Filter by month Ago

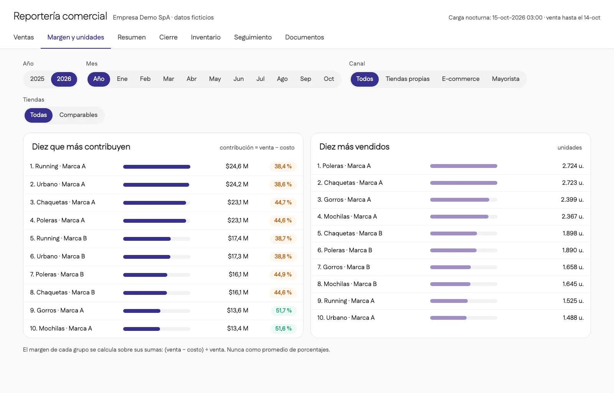(282, 79)
